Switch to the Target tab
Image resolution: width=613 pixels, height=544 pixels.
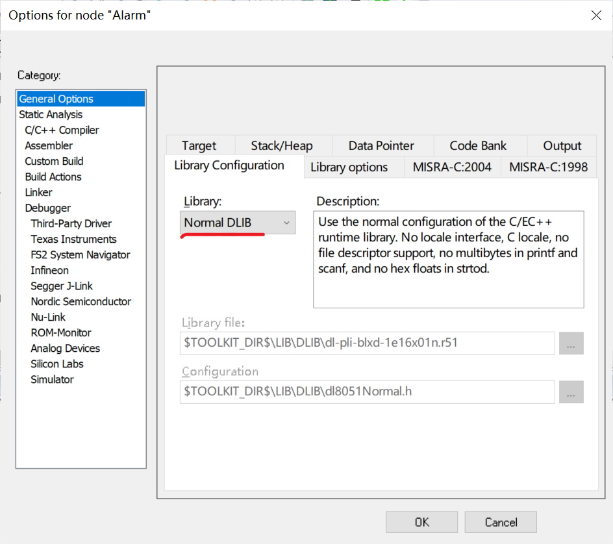(201, 145)
